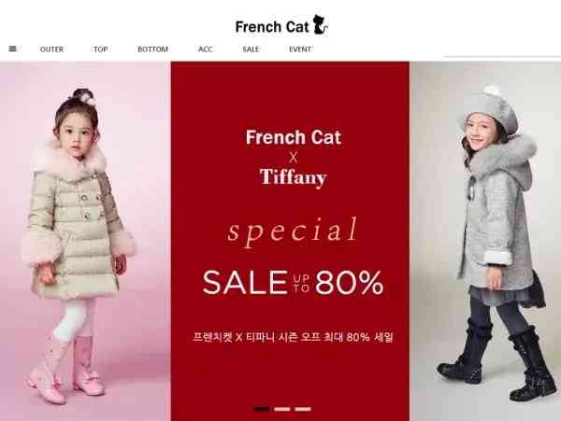The width and height of the screenshot is (561, 421).
Task: Click the Korean 80% sale caption text
Action: click(x=293, y=337)
